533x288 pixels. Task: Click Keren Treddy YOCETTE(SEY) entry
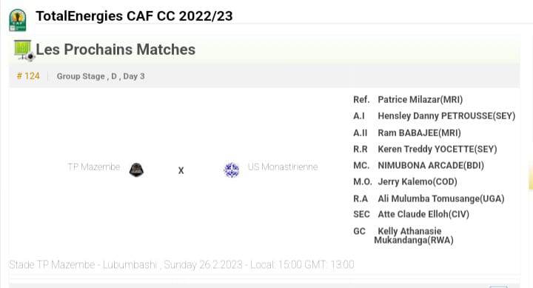438,150
